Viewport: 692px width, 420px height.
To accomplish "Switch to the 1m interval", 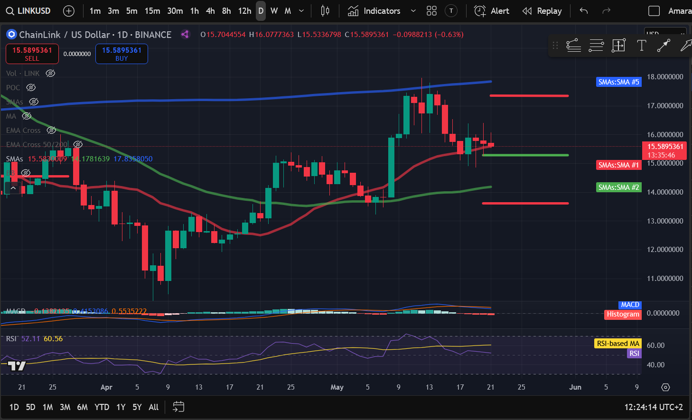I will click(95, 11).
